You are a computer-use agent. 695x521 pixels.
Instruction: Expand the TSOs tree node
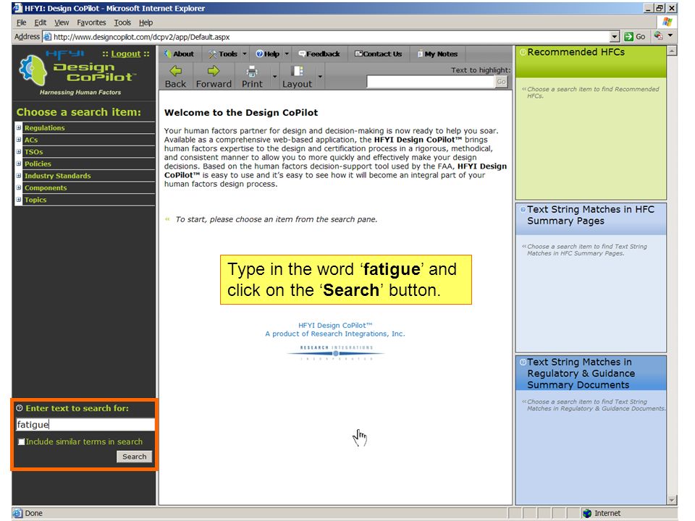(19, 151)
